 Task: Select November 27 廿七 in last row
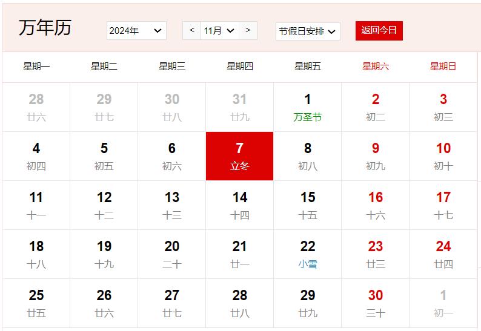(x=172, y=303)
